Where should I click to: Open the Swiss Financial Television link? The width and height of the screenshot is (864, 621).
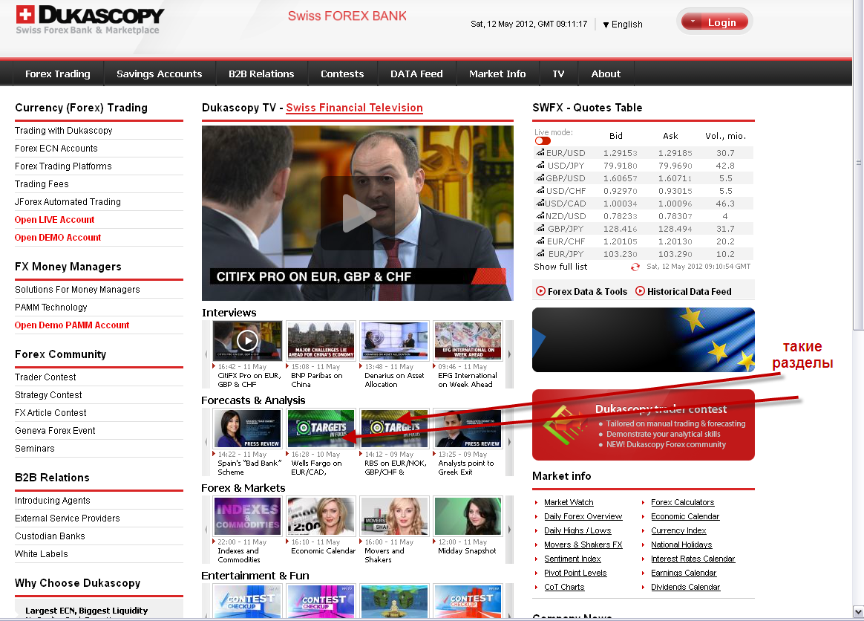tap(354, 108)
